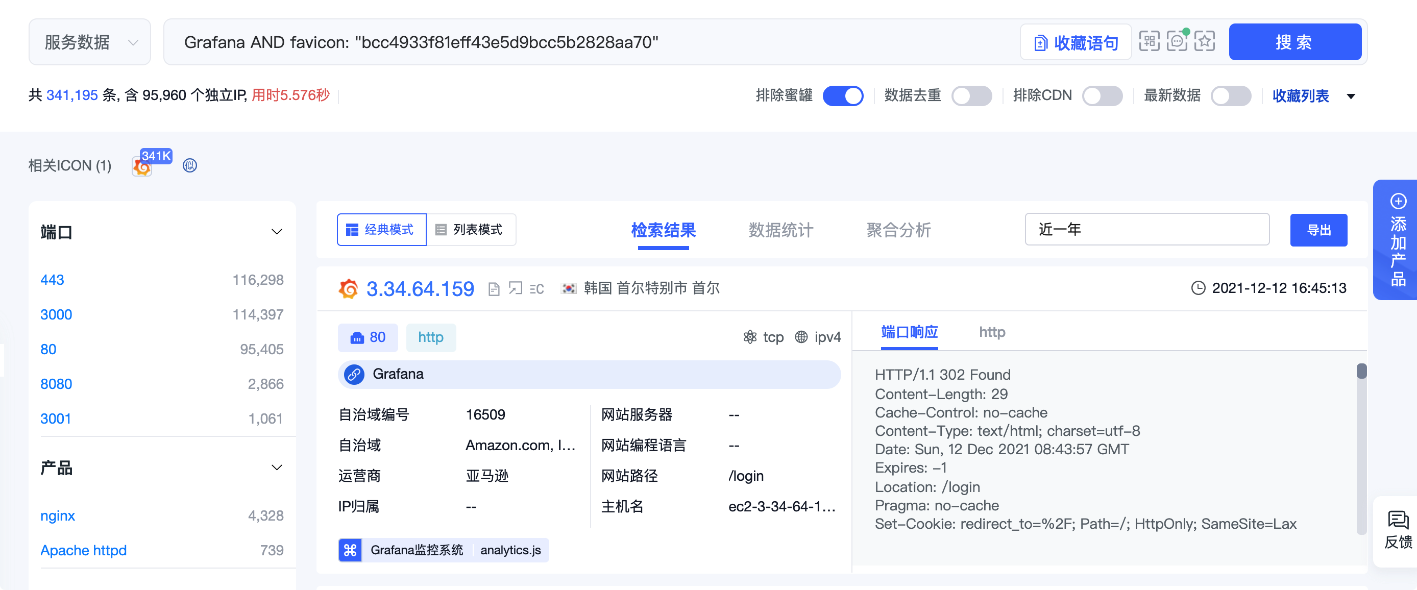Click the Grafana logo beside 3.34.64.159
Viewport: 1417px width, 590px height.
coord(348,289)
